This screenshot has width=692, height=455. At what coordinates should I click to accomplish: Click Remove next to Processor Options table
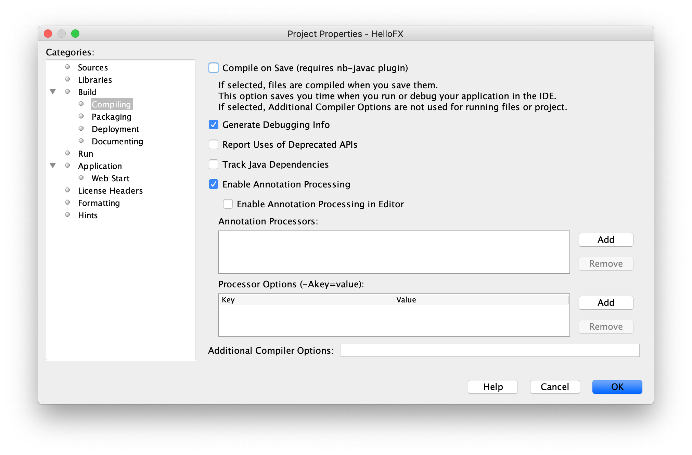click(x=606, y=326)
